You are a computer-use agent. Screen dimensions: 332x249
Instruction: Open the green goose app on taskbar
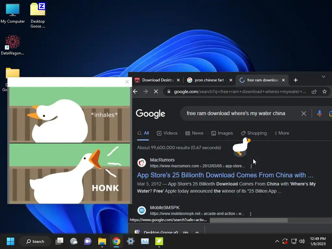[x=159, y=241]
